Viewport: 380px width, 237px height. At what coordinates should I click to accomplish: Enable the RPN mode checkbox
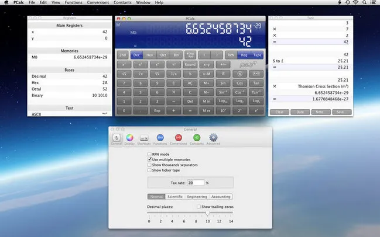pyautogui.click(x=149, y=154)
